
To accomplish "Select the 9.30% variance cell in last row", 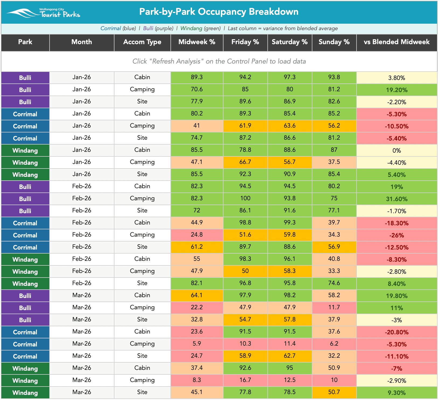I will click(397, 393).
